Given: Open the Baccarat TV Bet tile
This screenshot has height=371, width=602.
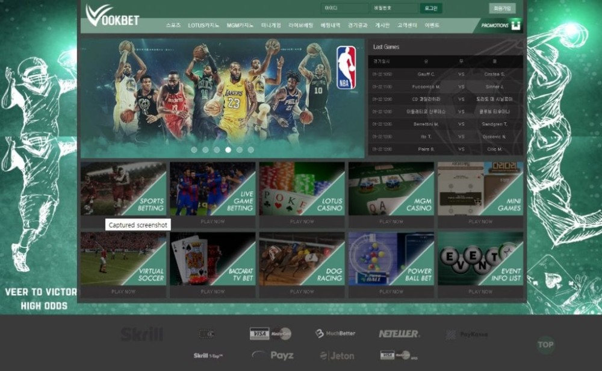Looking at the screenshot, I should point(213,258).
